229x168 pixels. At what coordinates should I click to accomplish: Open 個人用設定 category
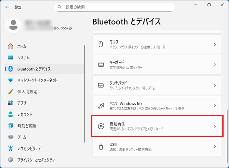[x=44, y=92]
